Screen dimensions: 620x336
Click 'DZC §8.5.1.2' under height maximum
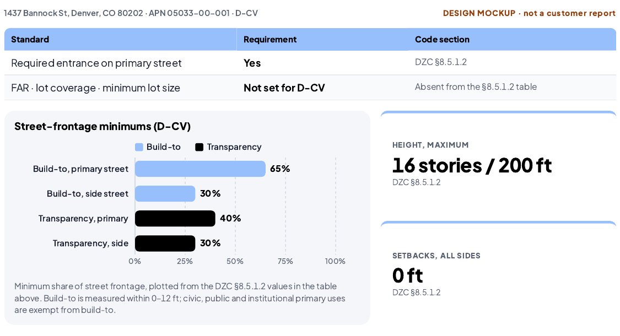coord(417,182)
